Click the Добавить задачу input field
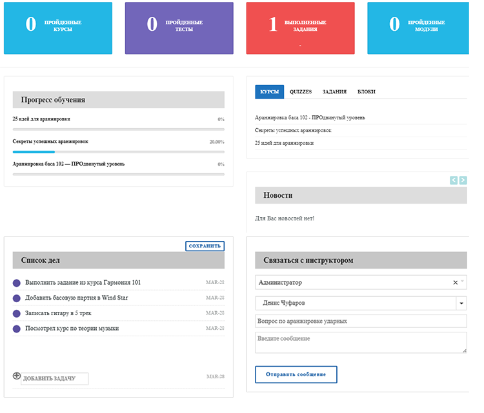The width and height of the screenshot is (484, 413). (x=55, y=379)
